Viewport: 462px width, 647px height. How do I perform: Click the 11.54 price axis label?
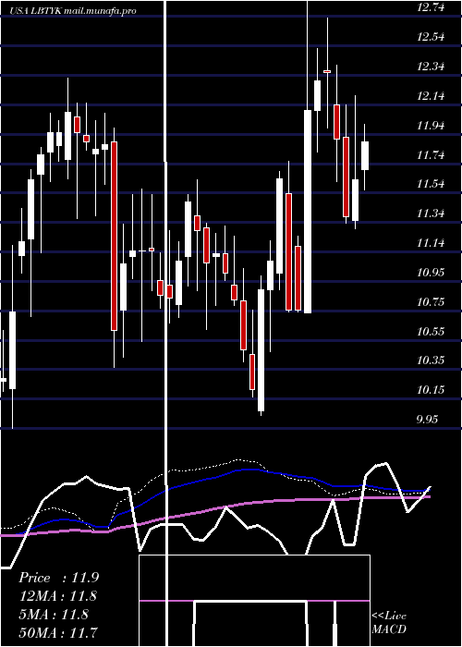(x=431, y=184)
